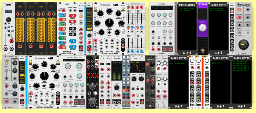This screenshot has height=113, width=256.
Task: Click the CLK jack on the WT LFO module
Action: click(133, 102)
